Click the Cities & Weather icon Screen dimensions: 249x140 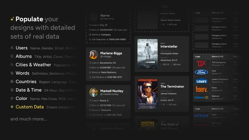pos(12,65)
